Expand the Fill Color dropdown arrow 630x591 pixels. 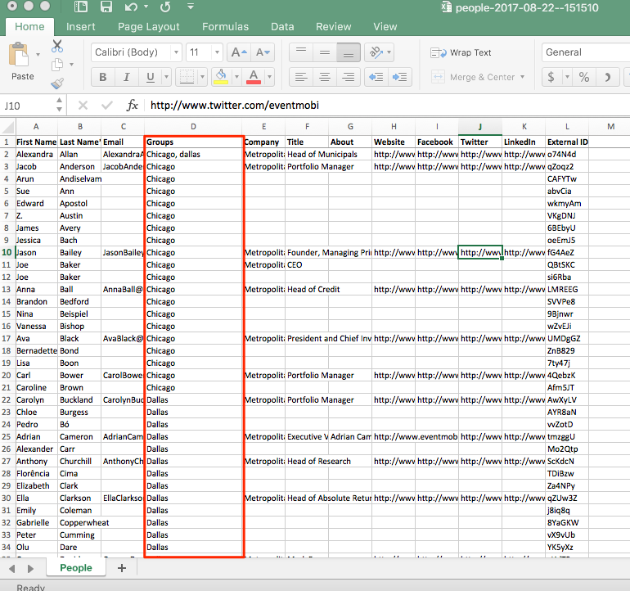[x=236, y=76]
